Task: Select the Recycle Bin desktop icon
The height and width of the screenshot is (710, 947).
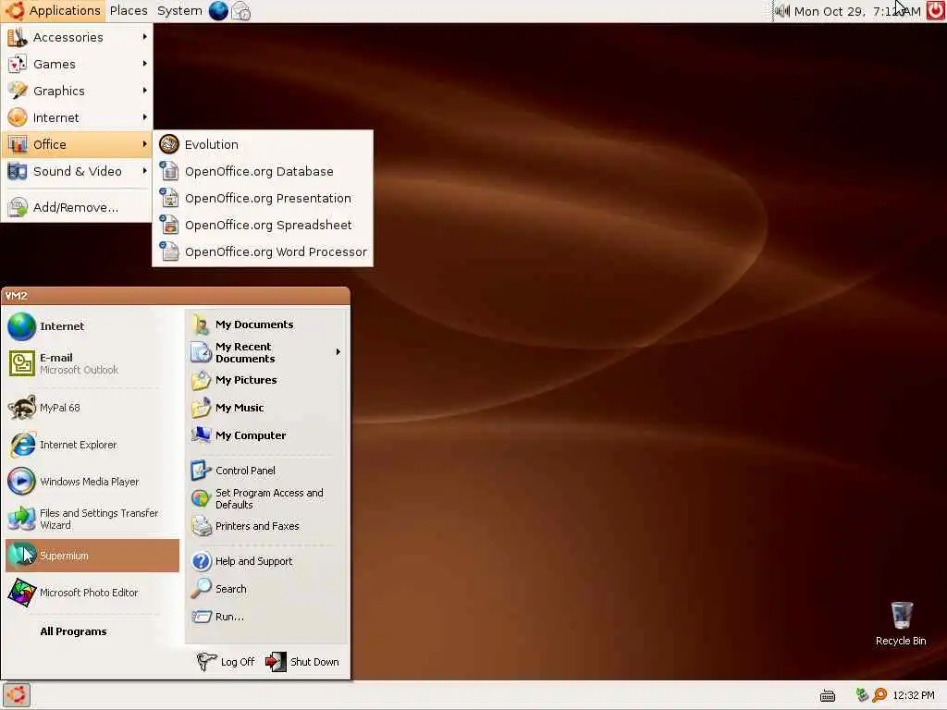Action: [901, 624]
